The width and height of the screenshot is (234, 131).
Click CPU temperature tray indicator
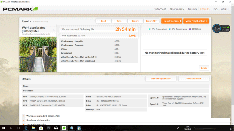tap(187, 128)
